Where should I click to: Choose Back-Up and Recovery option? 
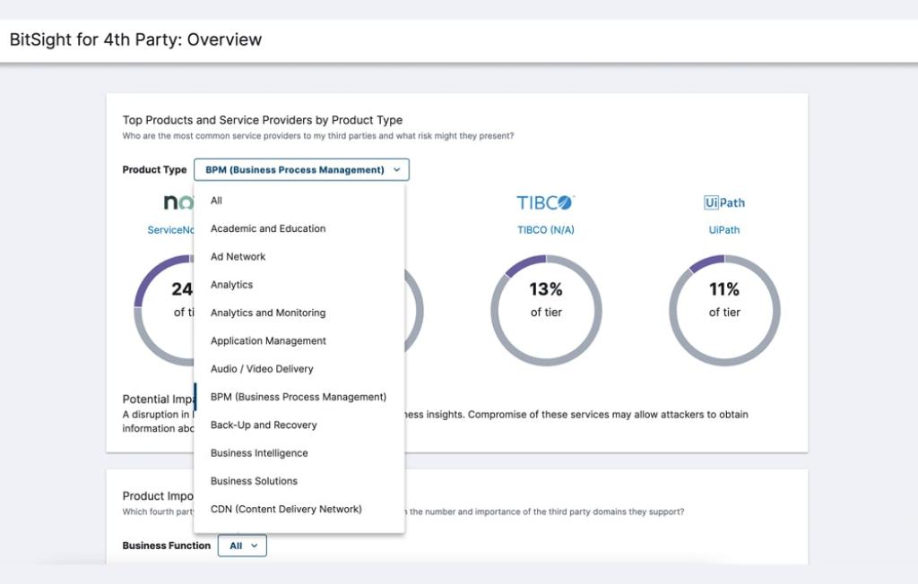(264, 425)
